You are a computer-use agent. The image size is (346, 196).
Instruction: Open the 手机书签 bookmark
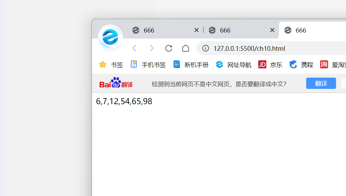[x=148, y=65]
